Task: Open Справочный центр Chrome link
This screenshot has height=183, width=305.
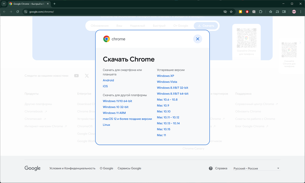Action: coord(256,104)
